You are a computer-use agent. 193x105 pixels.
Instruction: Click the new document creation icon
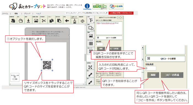[13, 21]
